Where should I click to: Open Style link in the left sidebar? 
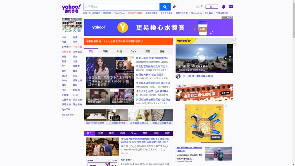(x=64, y=76)
